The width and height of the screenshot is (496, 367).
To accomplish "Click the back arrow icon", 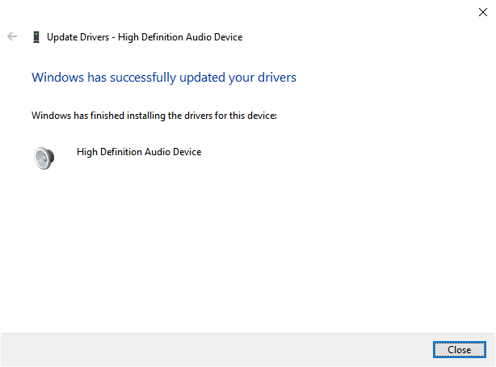I will [12, 36].
